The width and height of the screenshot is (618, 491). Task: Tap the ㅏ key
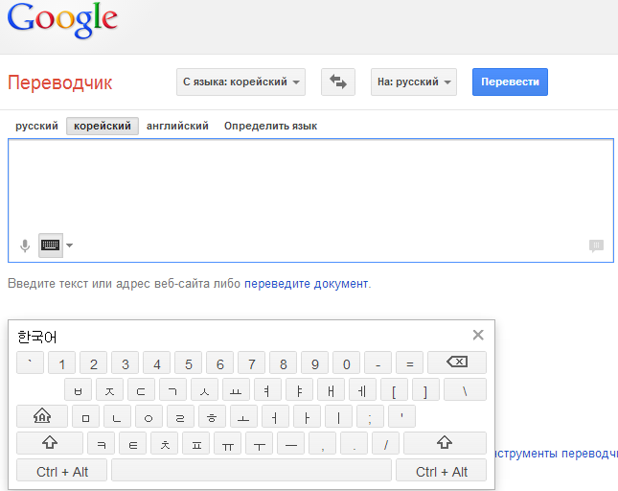[x=307, y=416]
